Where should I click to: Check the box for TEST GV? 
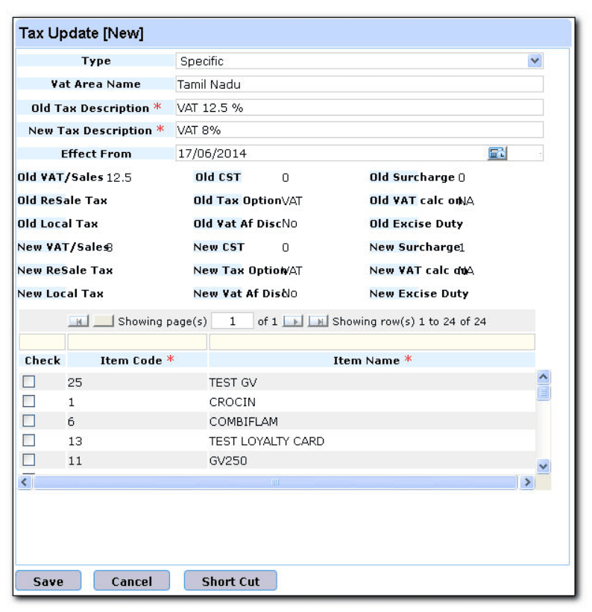(29, 382)
